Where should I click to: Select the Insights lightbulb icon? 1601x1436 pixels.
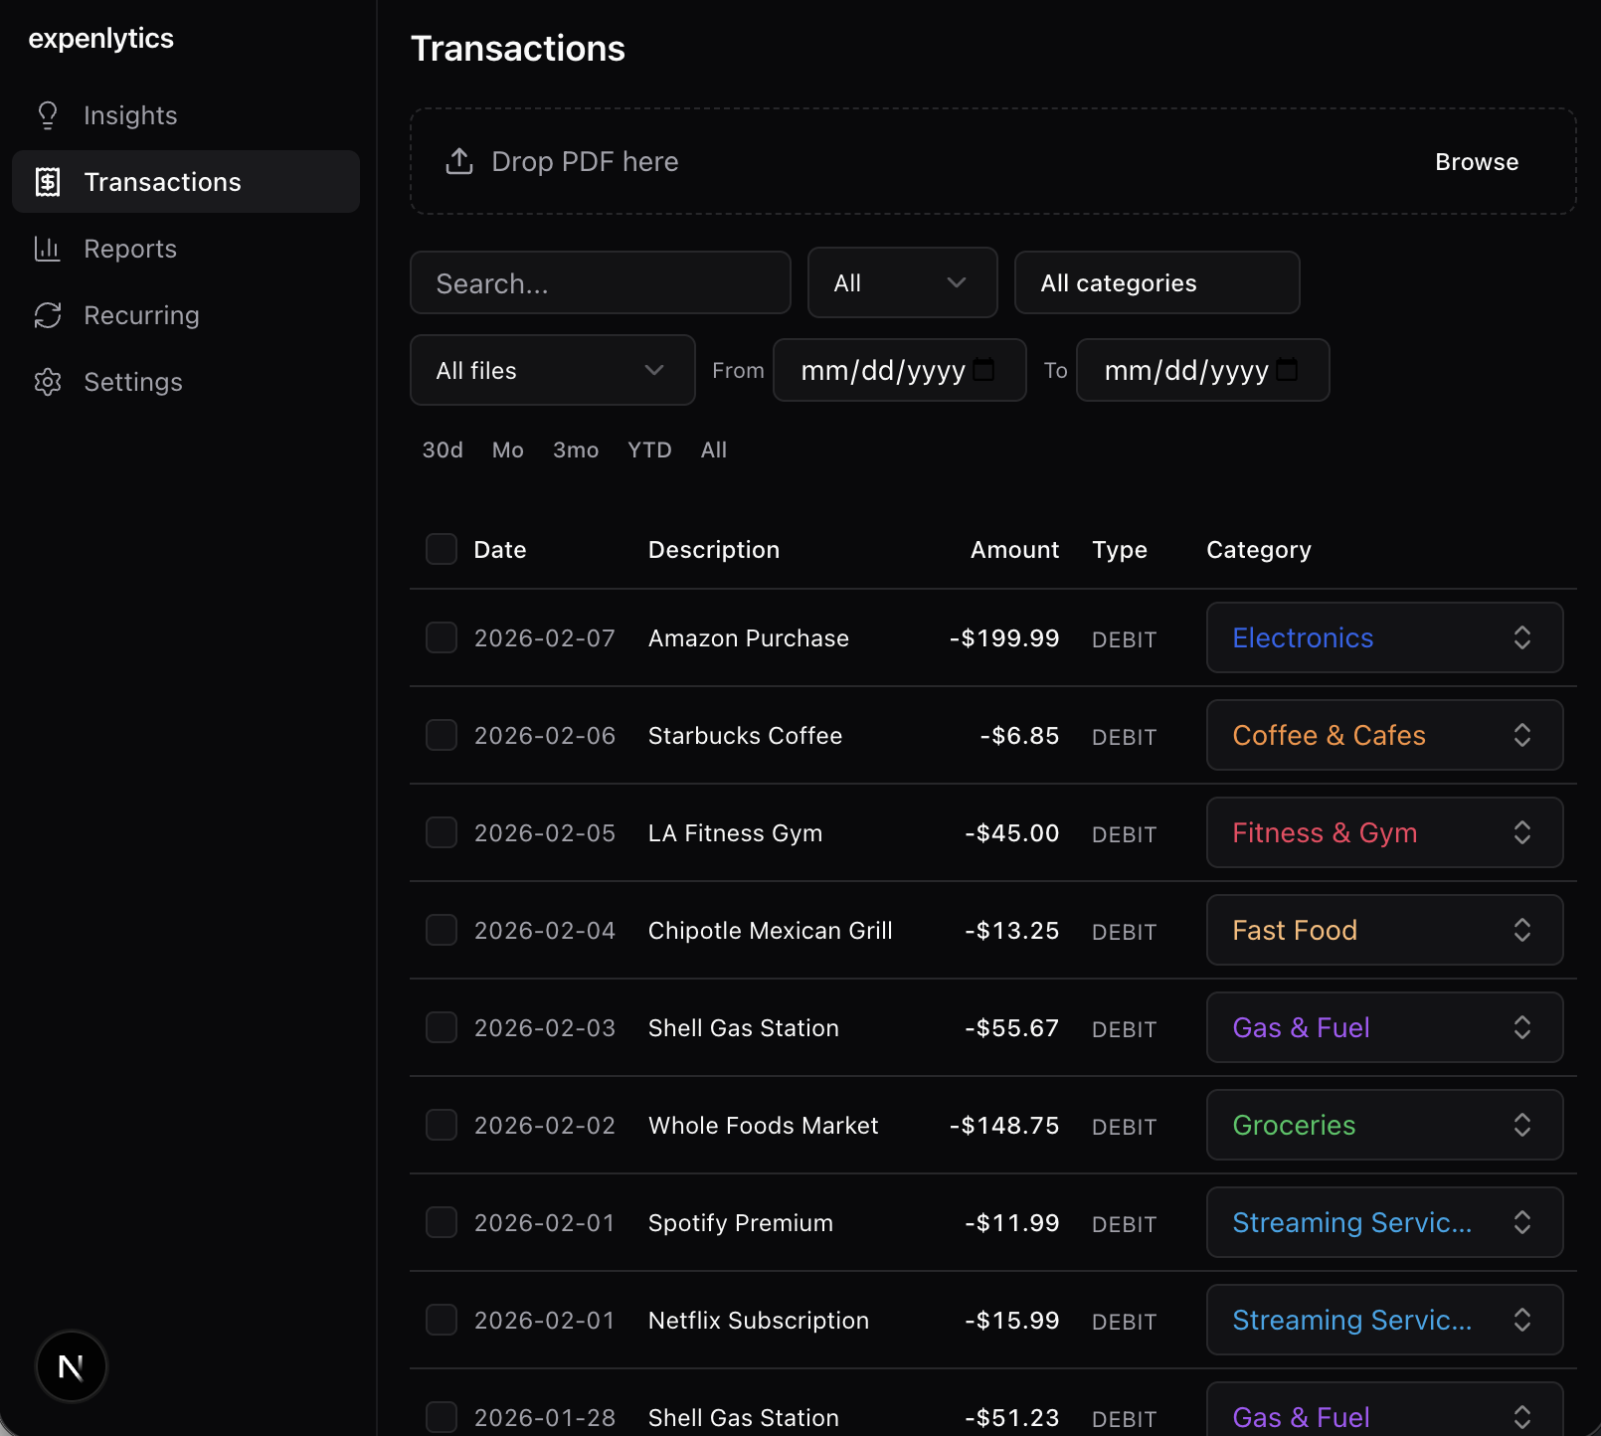(47, 114)
